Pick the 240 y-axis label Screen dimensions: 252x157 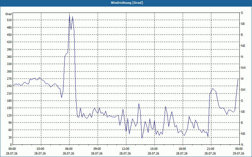[9, 86]
